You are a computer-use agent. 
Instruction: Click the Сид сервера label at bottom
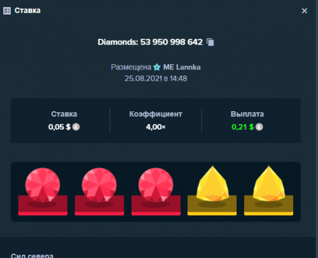coord(32,255)
